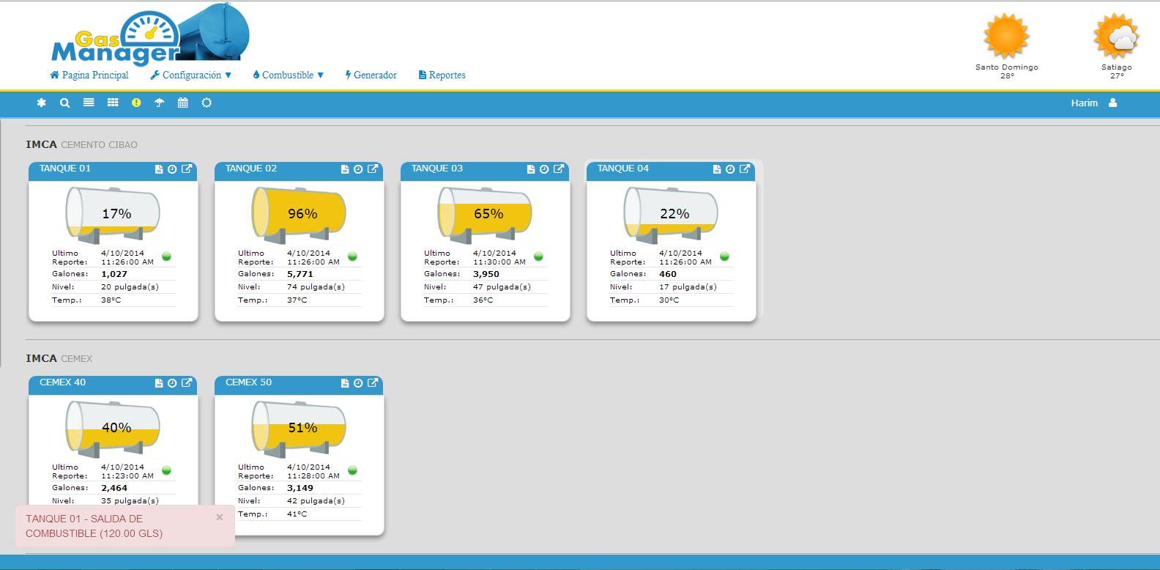Click the gear settings icon in toolbar
This screenshot has height=570, width=1160.
(207, 103)
